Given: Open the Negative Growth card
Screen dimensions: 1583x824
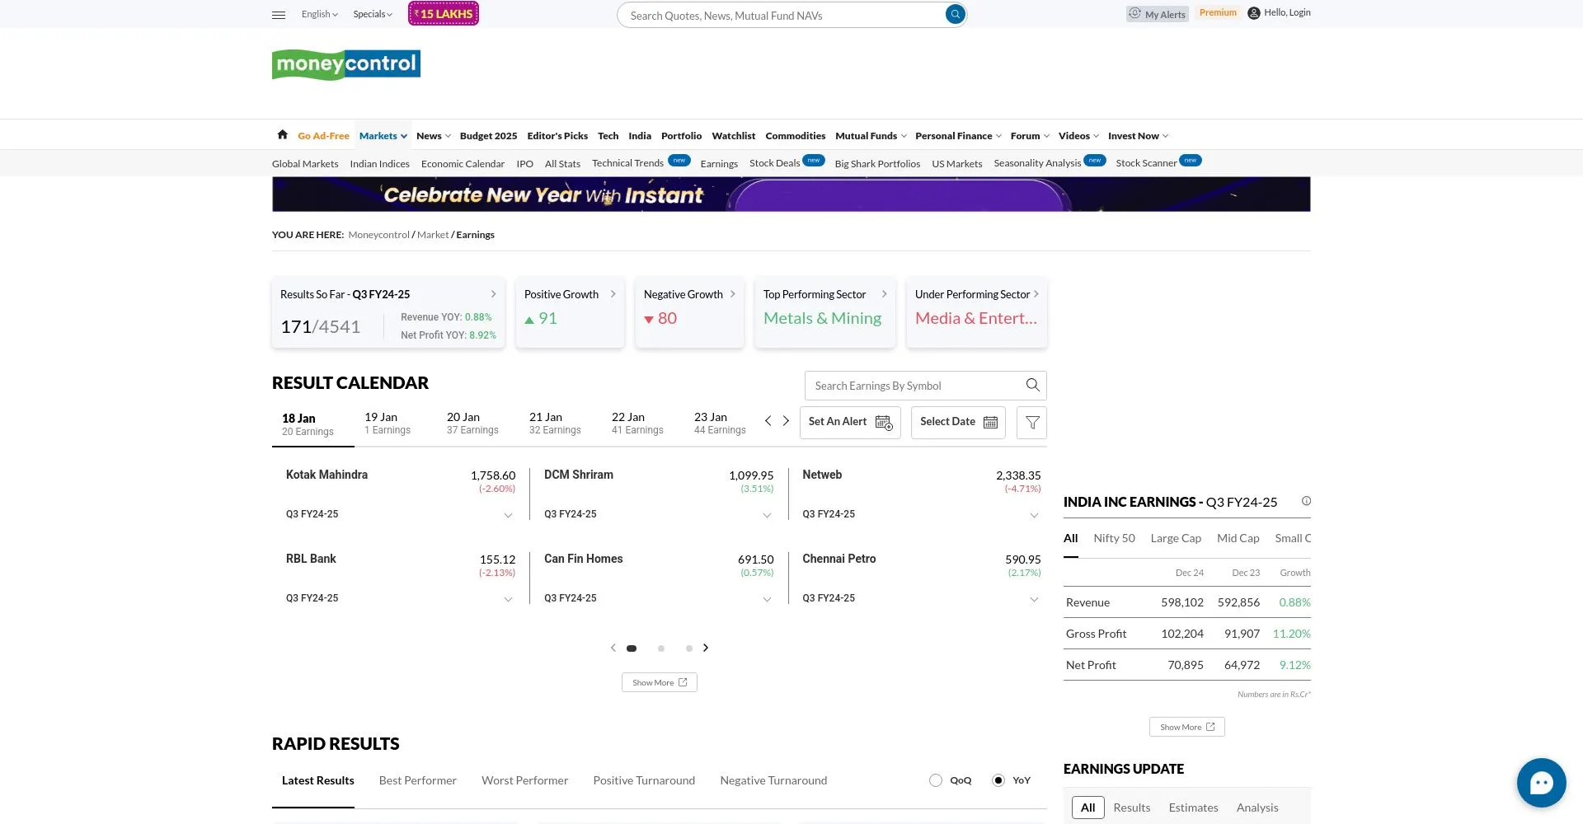Looking at the screenshot, I should [x=689, y=312].
